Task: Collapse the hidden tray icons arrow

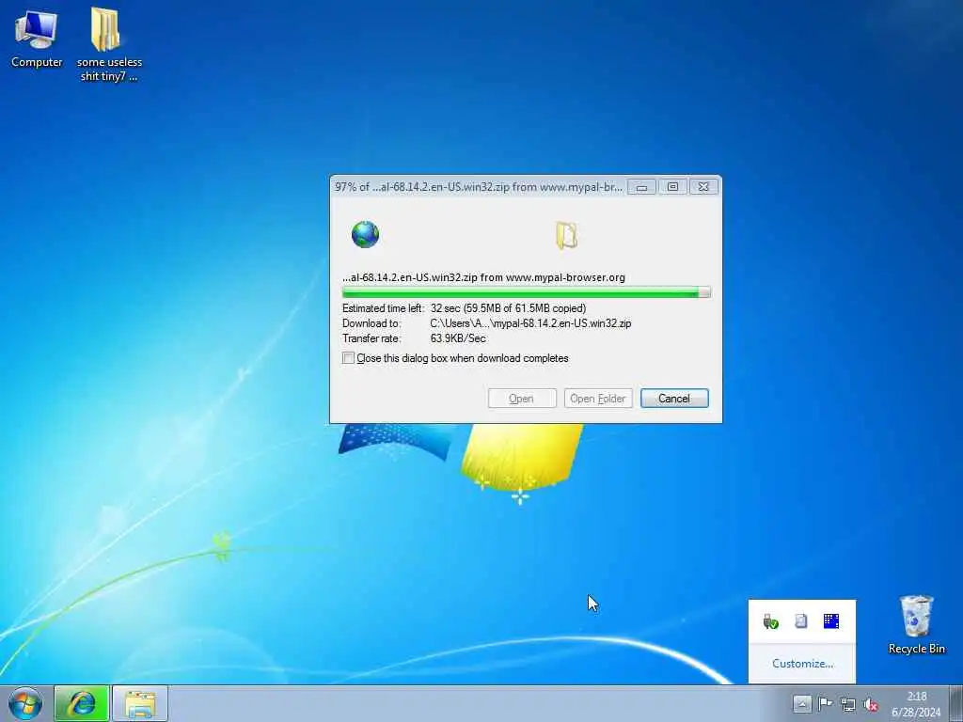Action: 801,703
